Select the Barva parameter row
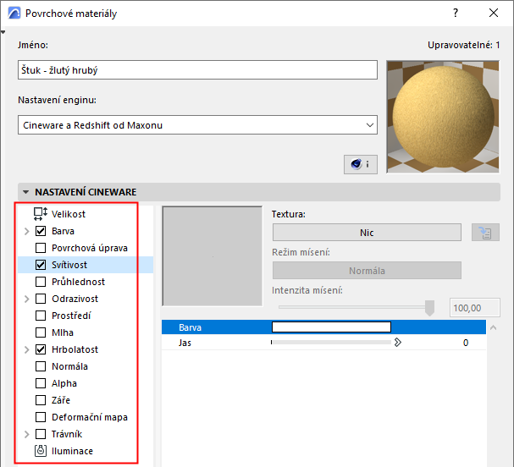The height and width of the screenshot is (467, 514). pyautogui.click(x=323, y=327)
